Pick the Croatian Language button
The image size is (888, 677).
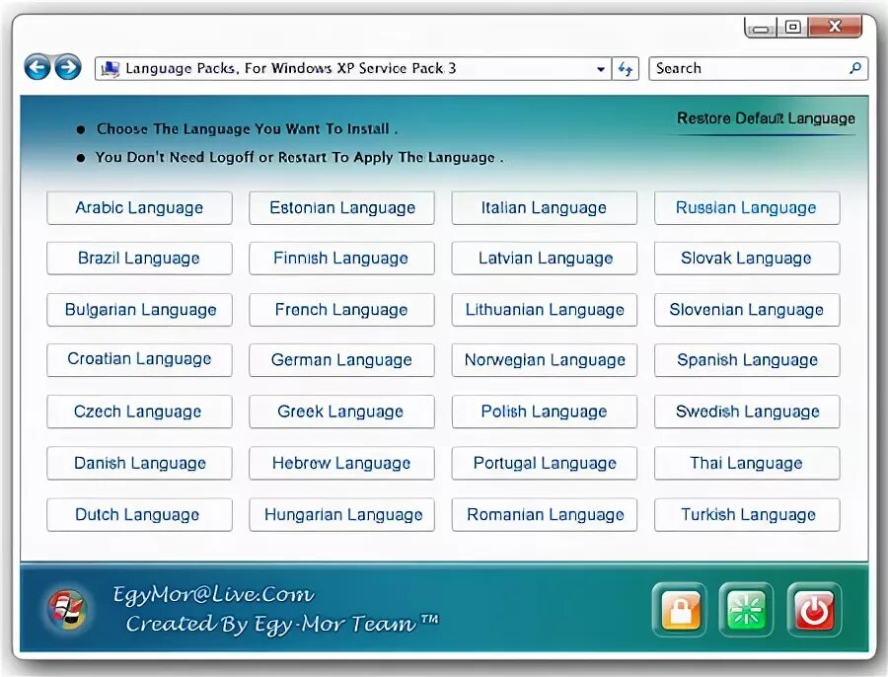139,360
